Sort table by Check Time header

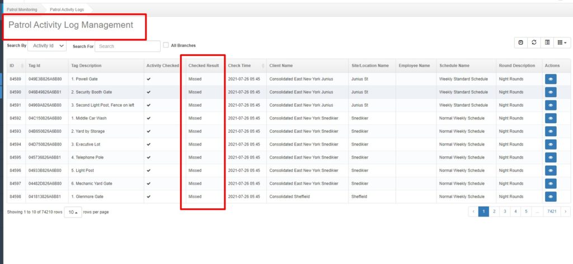[x=239, y=66]
